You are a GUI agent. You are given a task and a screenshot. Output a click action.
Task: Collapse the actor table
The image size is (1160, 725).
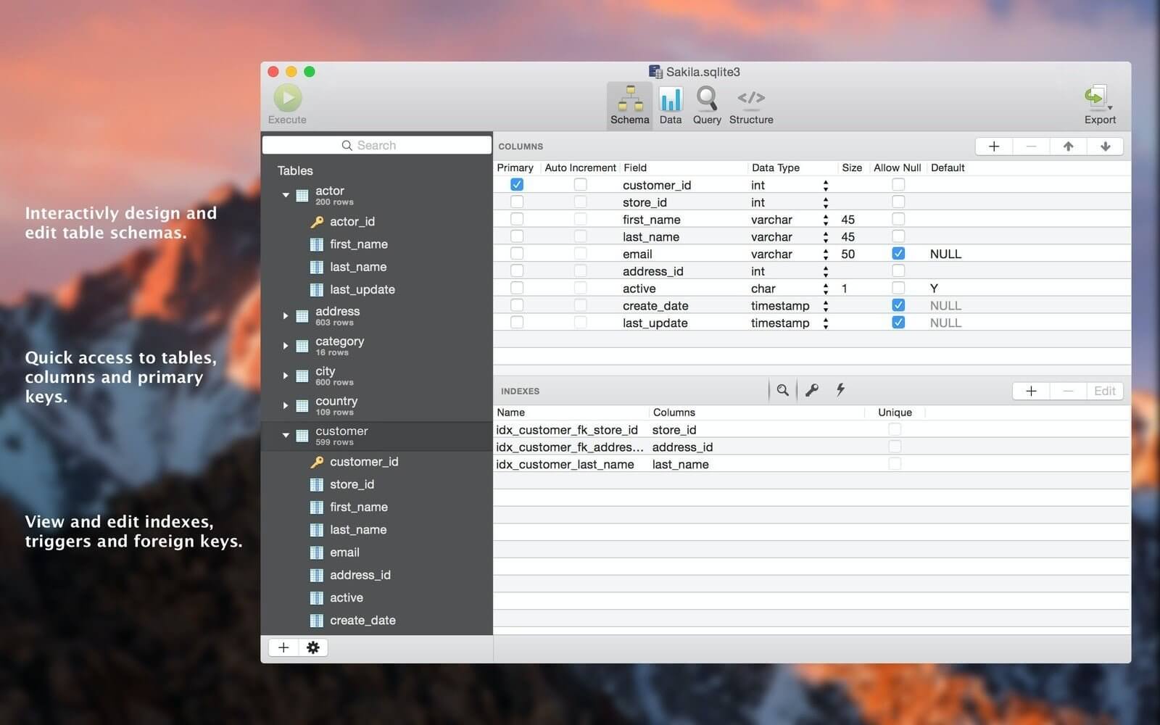pyautogui.click(x=285, y=194)
